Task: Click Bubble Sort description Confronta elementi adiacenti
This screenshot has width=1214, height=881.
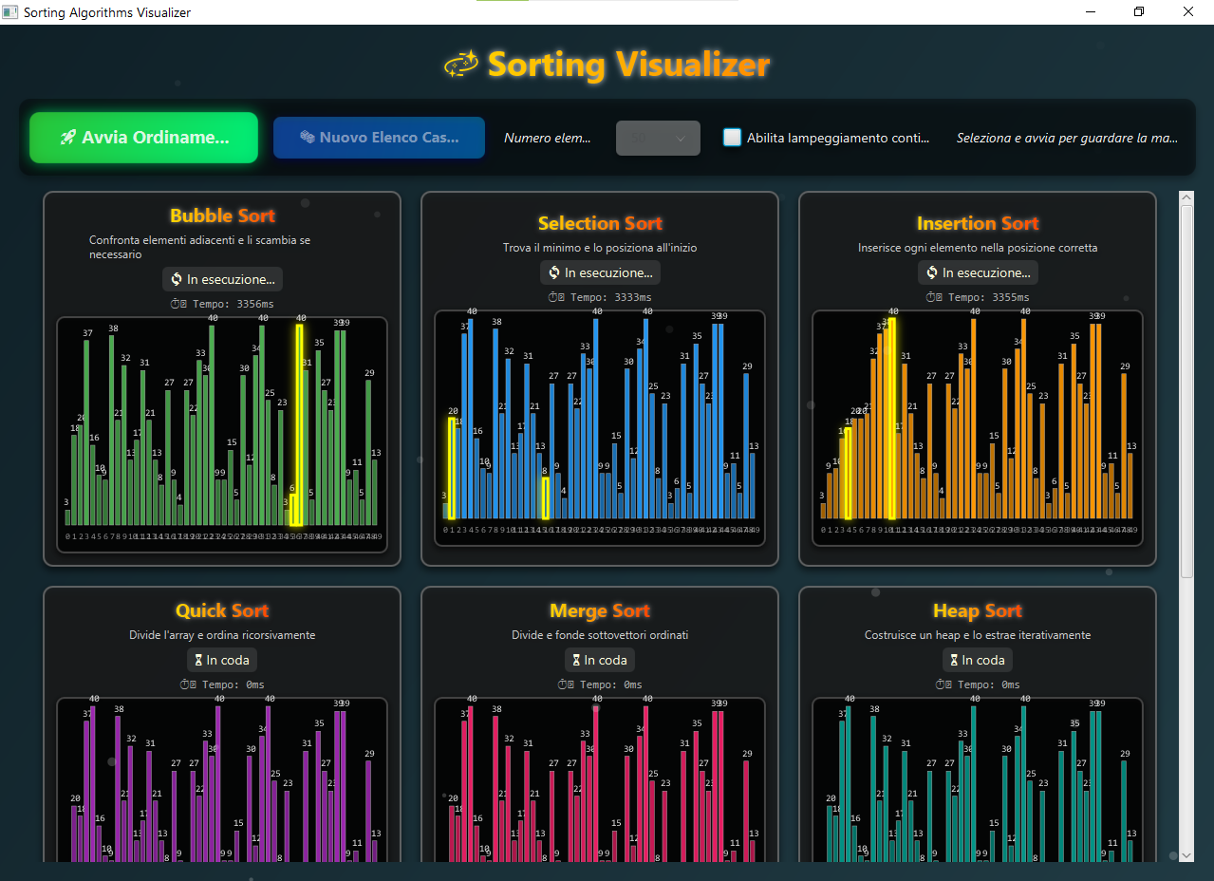Action: (199, 247)
